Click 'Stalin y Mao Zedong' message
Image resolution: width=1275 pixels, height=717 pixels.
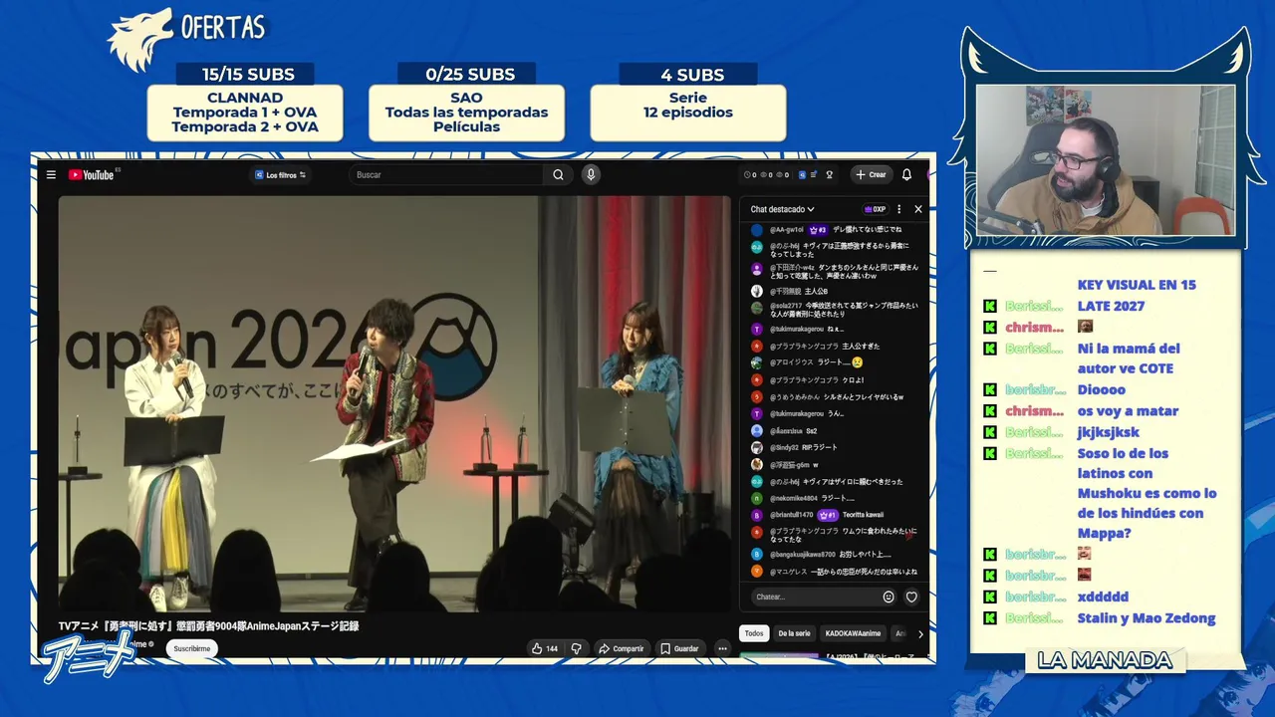pyautogui.click(x=1147, y=618)
